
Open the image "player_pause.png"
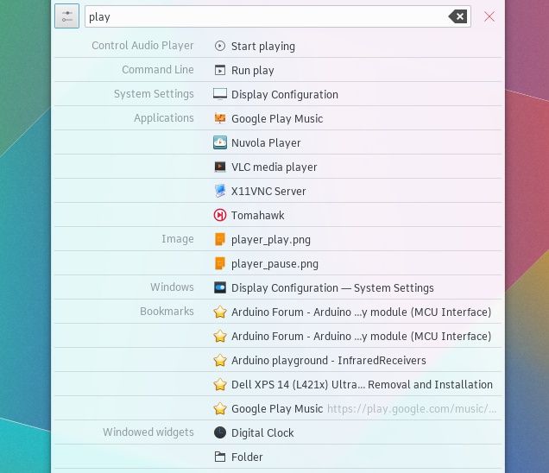pos(274,264)
